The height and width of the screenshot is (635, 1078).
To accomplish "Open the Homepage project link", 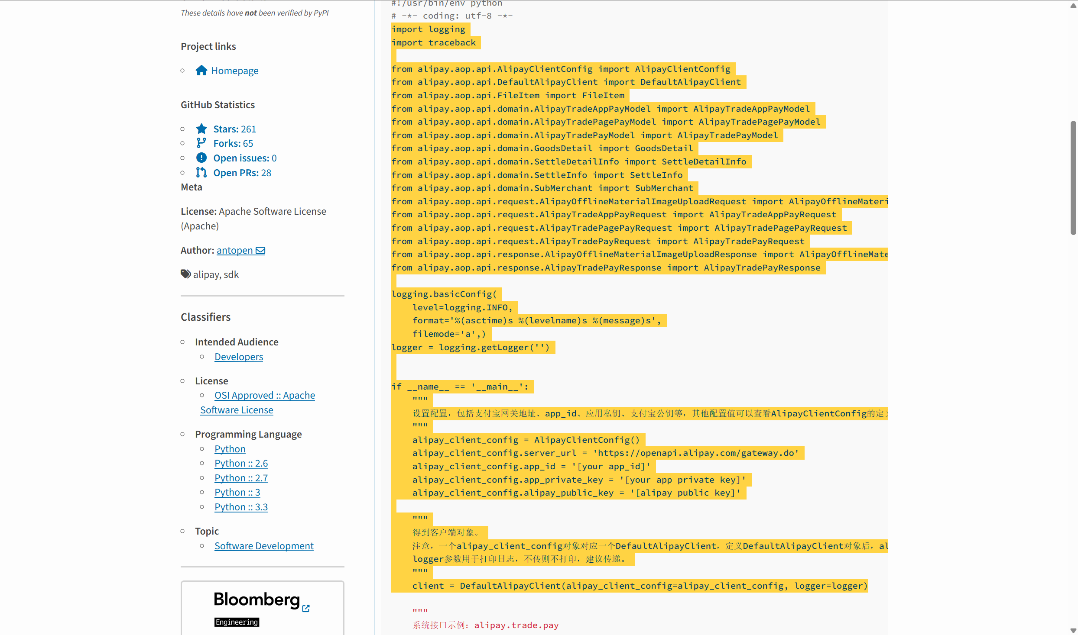I will pyautogui.click(x=234, y=71).
